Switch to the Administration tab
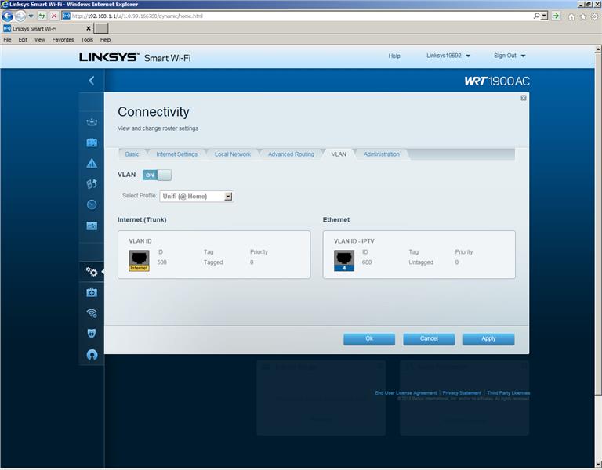 382,154
